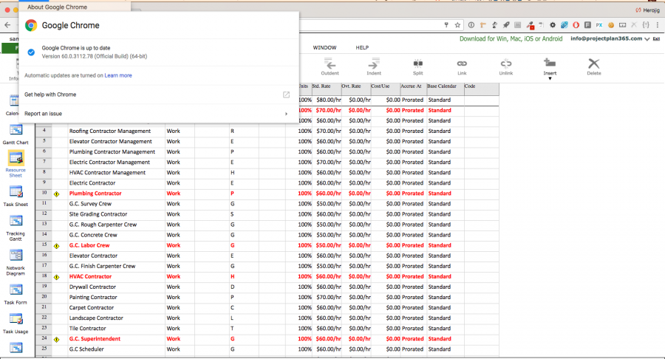Click G.C Scheduler cell

pyautogui.click(x=117, y=349)
